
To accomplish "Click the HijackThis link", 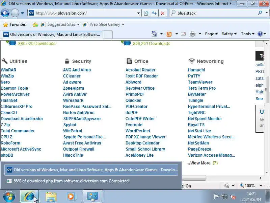I will 73,155.
